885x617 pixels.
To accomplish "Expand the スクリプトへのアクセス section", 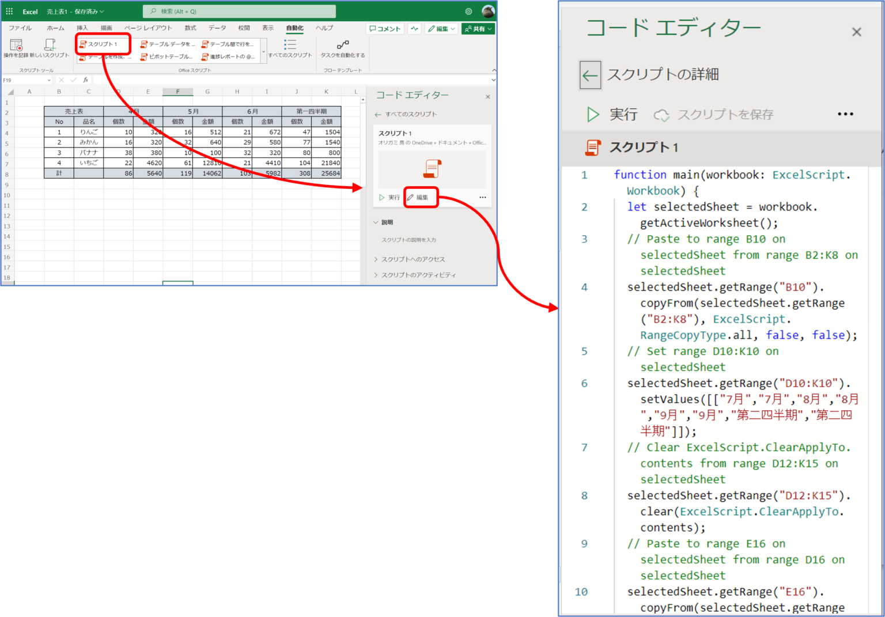I will (x=414, y=259).
